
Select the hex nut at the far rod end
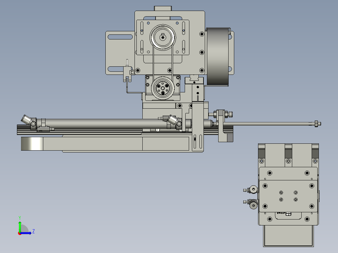pos(316,124)
